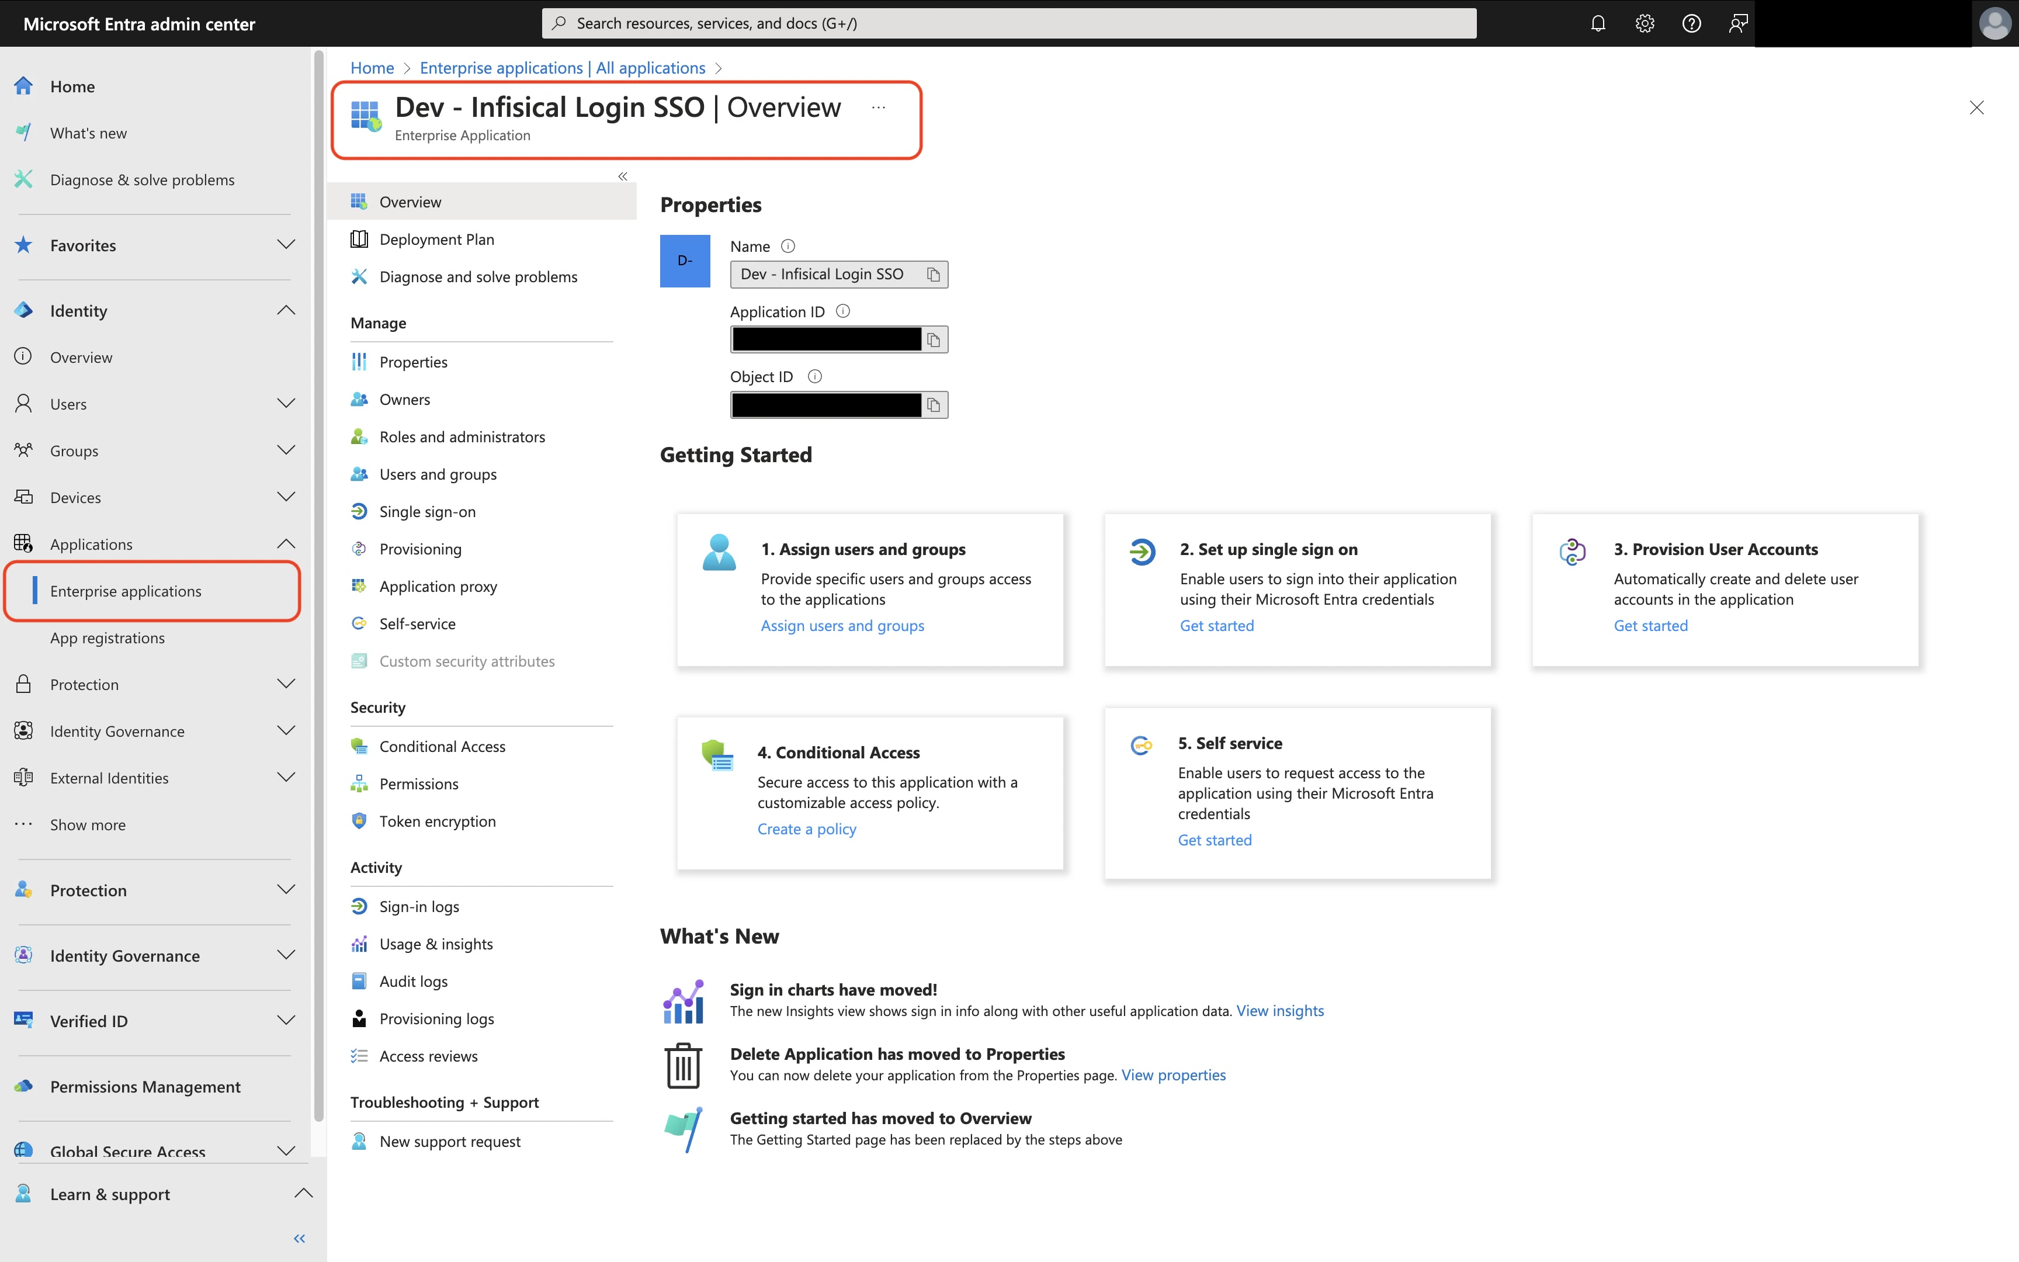The image size is (2019, 1262).
Task: Open the View insights link
Action: click(1280, 1011)
